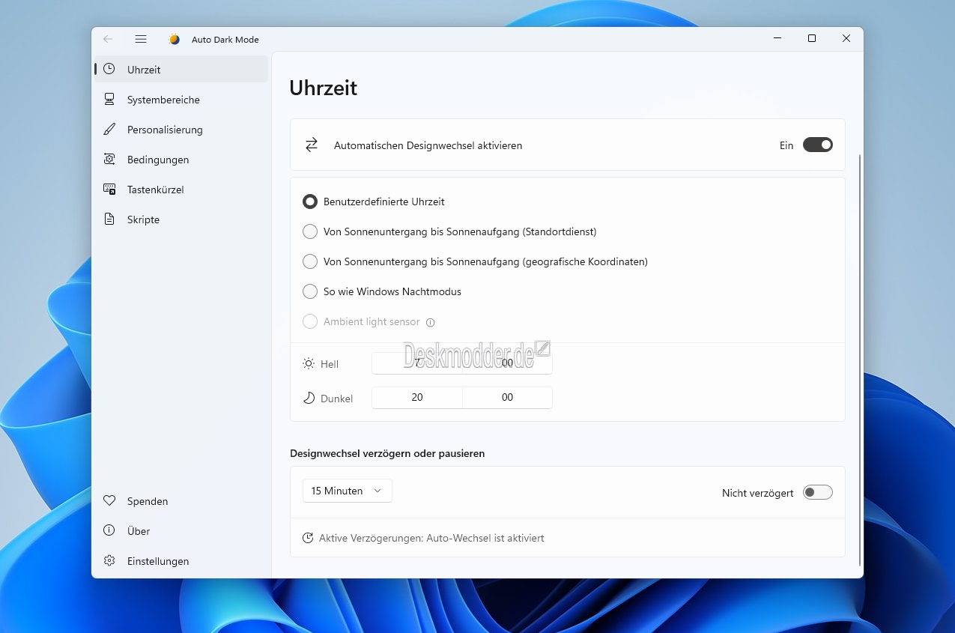Click the back arrow in title bar
Image resolution: width=955 pixels, height=633 pixels.
point(108,39)
